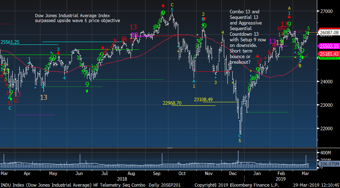340x188 pixels.
Task: Click the pane divider grip above volume
Action: pos(170,148)
